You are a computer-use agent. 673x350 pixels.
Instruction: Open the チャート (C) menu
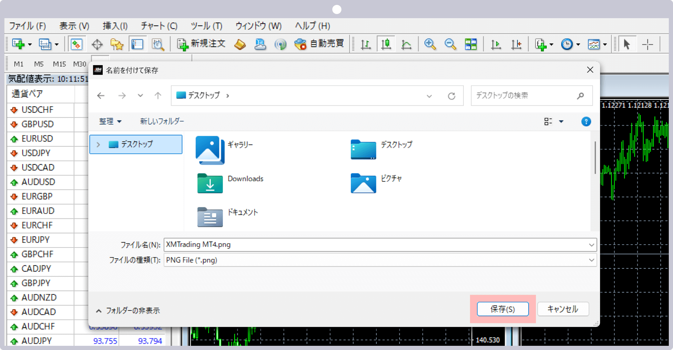pyautogui.click(x=159, y=26)
